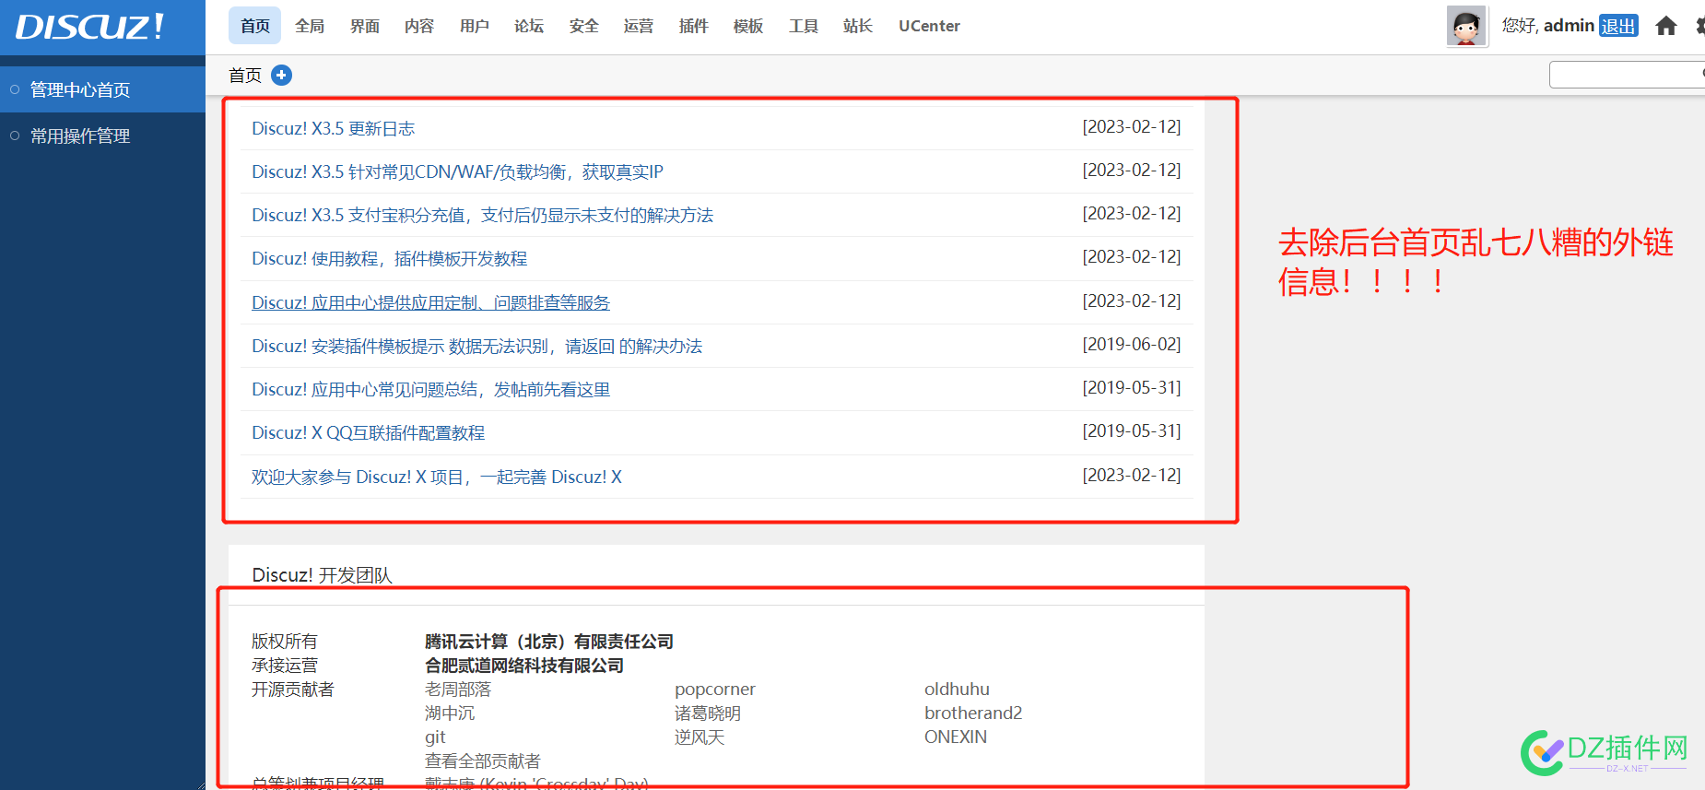Select 管理中心首页 in the sidebar

click(102, 89)
